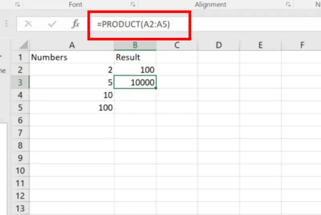
Task: Select the column F header
Action: click(302, 45)
